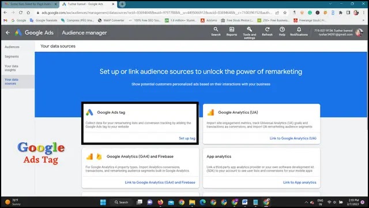The image size is (369, 208).
Task: Click Link to Google Analytics (UA)
Action: [293, 138]
